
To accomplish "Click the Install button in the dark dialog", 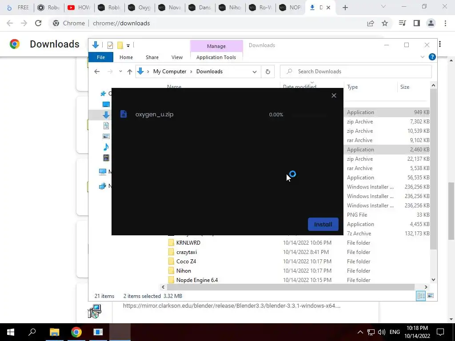I will [x=323, y=224].
